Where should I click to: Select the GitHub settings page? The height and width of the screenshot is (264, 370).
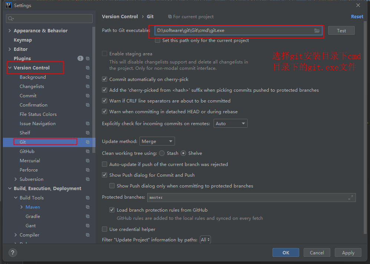(27, 151)
